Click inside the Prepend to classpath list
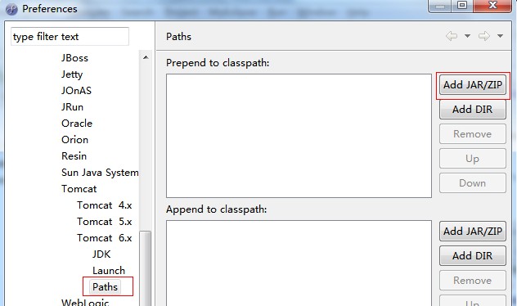517x306 pixels. [299, 136]
